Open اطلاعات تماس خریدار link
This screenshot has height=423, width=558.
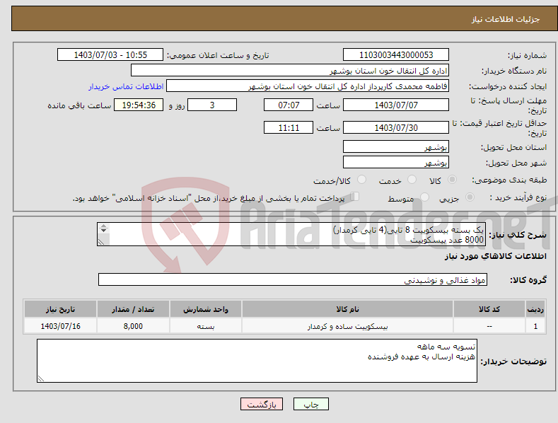(126, 86)
